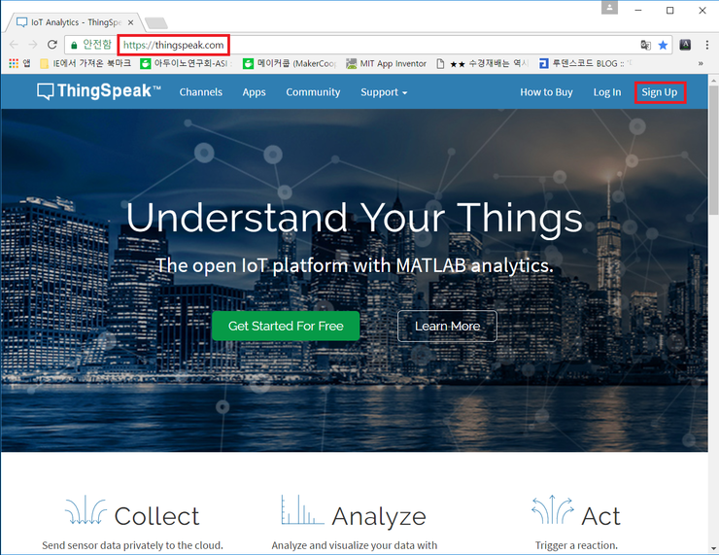Click the browser back arrow
The height and width of the screenshot is (555, 719).
(x=14, y=45)
